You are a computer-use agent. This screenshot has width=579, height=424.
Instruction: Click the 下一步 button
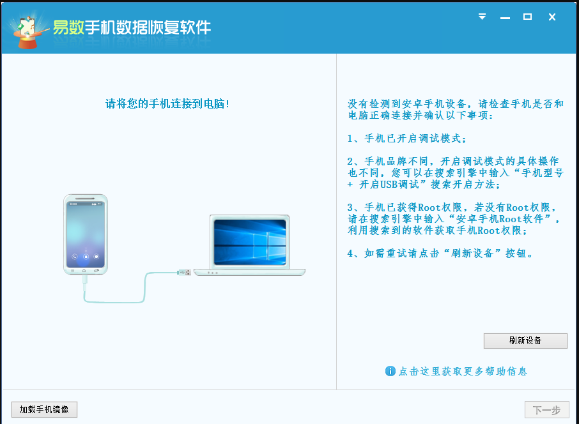tap(546, 409)
